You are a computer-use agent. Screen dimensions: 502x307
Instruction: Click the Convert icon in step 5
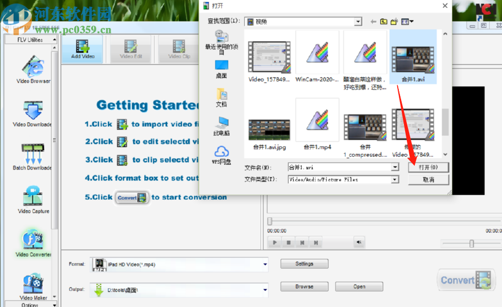(132, 197)
